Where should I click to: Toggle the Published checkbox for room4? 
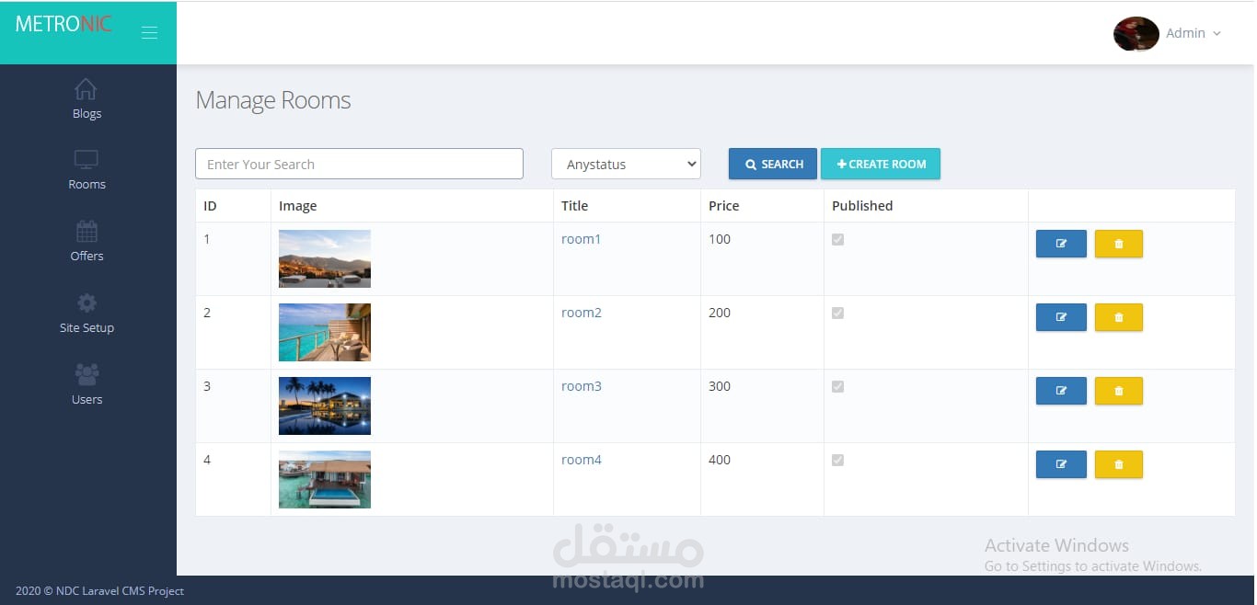pyautogui.click(x=837, y=460)
